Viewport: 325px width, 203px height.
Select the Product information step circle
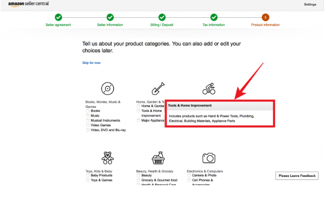266,17
